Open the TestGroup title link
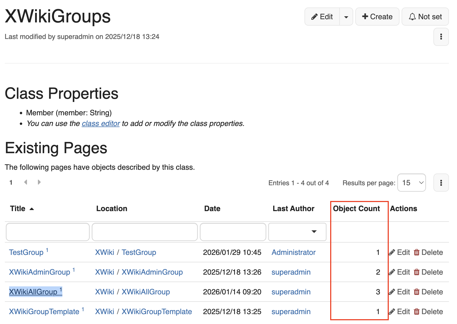457x324 pixels. coord(26,252)
